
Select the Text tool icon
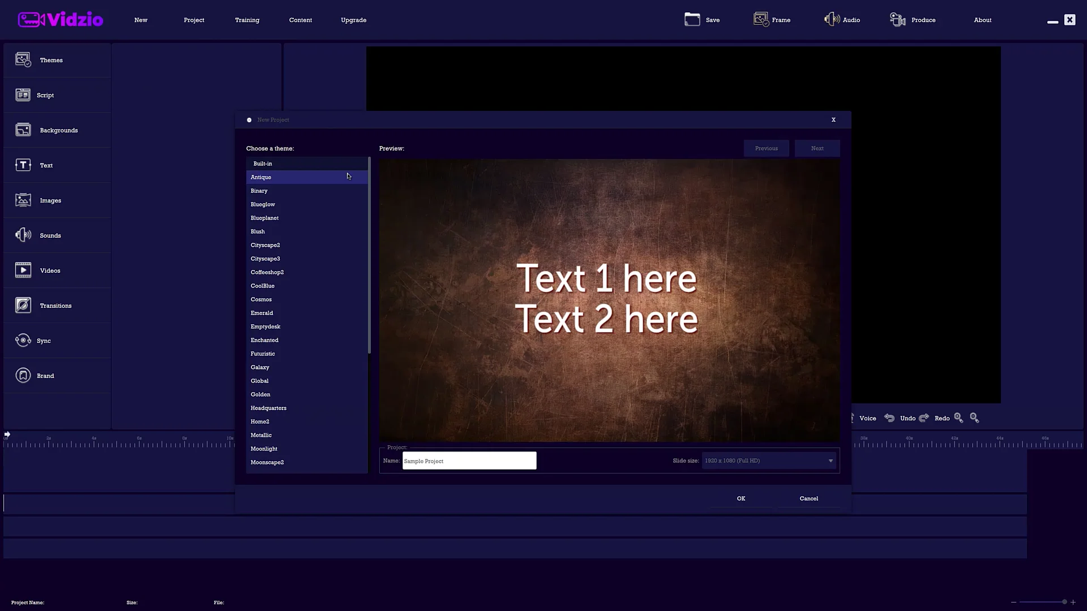(23, 165)
